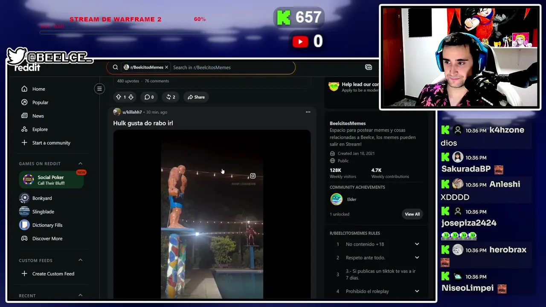The image size is (546, 307).
Task: Collapse the Custom Feeds section
Action: (x=80, y=260)
